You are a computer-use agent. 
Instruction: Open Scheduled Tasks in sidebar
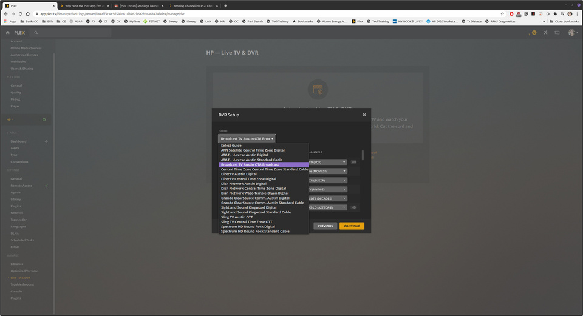tap(22, 240)
